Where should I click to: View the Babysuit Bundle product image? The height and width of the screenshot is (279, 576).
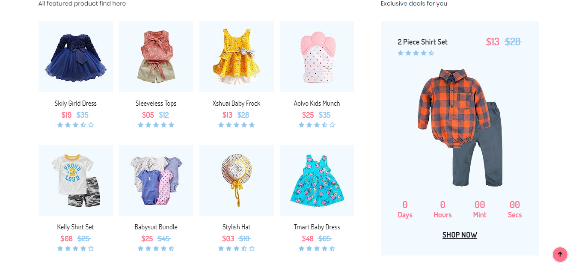coord(156,180)
